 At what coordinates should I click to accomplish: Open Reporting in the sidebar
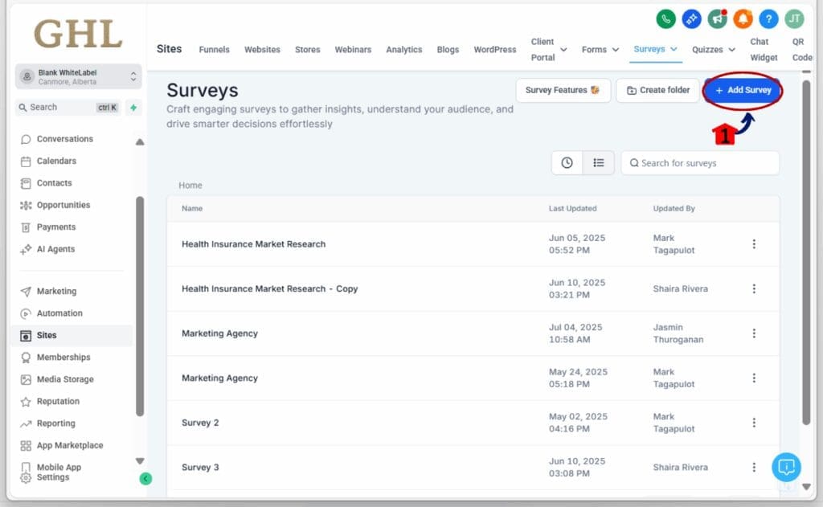coord(55,423)
